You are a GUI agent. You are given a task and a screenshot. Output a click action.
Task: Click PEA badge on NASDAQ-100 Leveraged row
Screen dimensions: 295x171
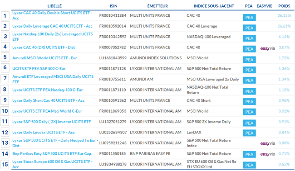[x=249, y=38]
